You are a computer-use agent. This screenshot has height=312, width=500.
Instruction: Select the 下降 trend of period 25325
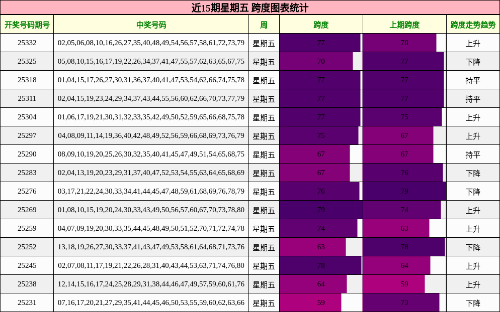(473, 62)
